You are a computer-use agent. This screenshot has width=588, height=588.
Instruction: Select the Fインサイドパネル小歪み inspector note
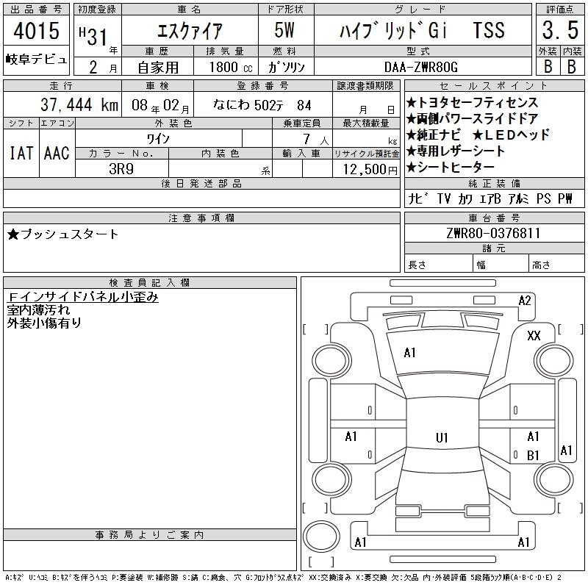coord(82,297)
